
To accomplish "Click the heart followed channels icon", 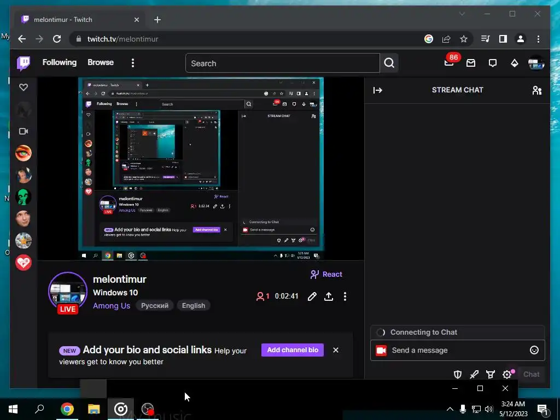I will pyautogui.click(x=24, y=87).
